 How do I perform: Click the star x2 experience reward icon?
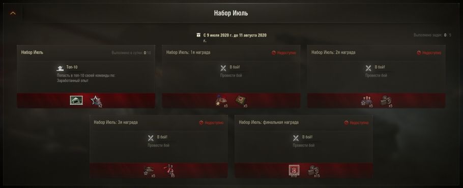(x=96, y=101)
